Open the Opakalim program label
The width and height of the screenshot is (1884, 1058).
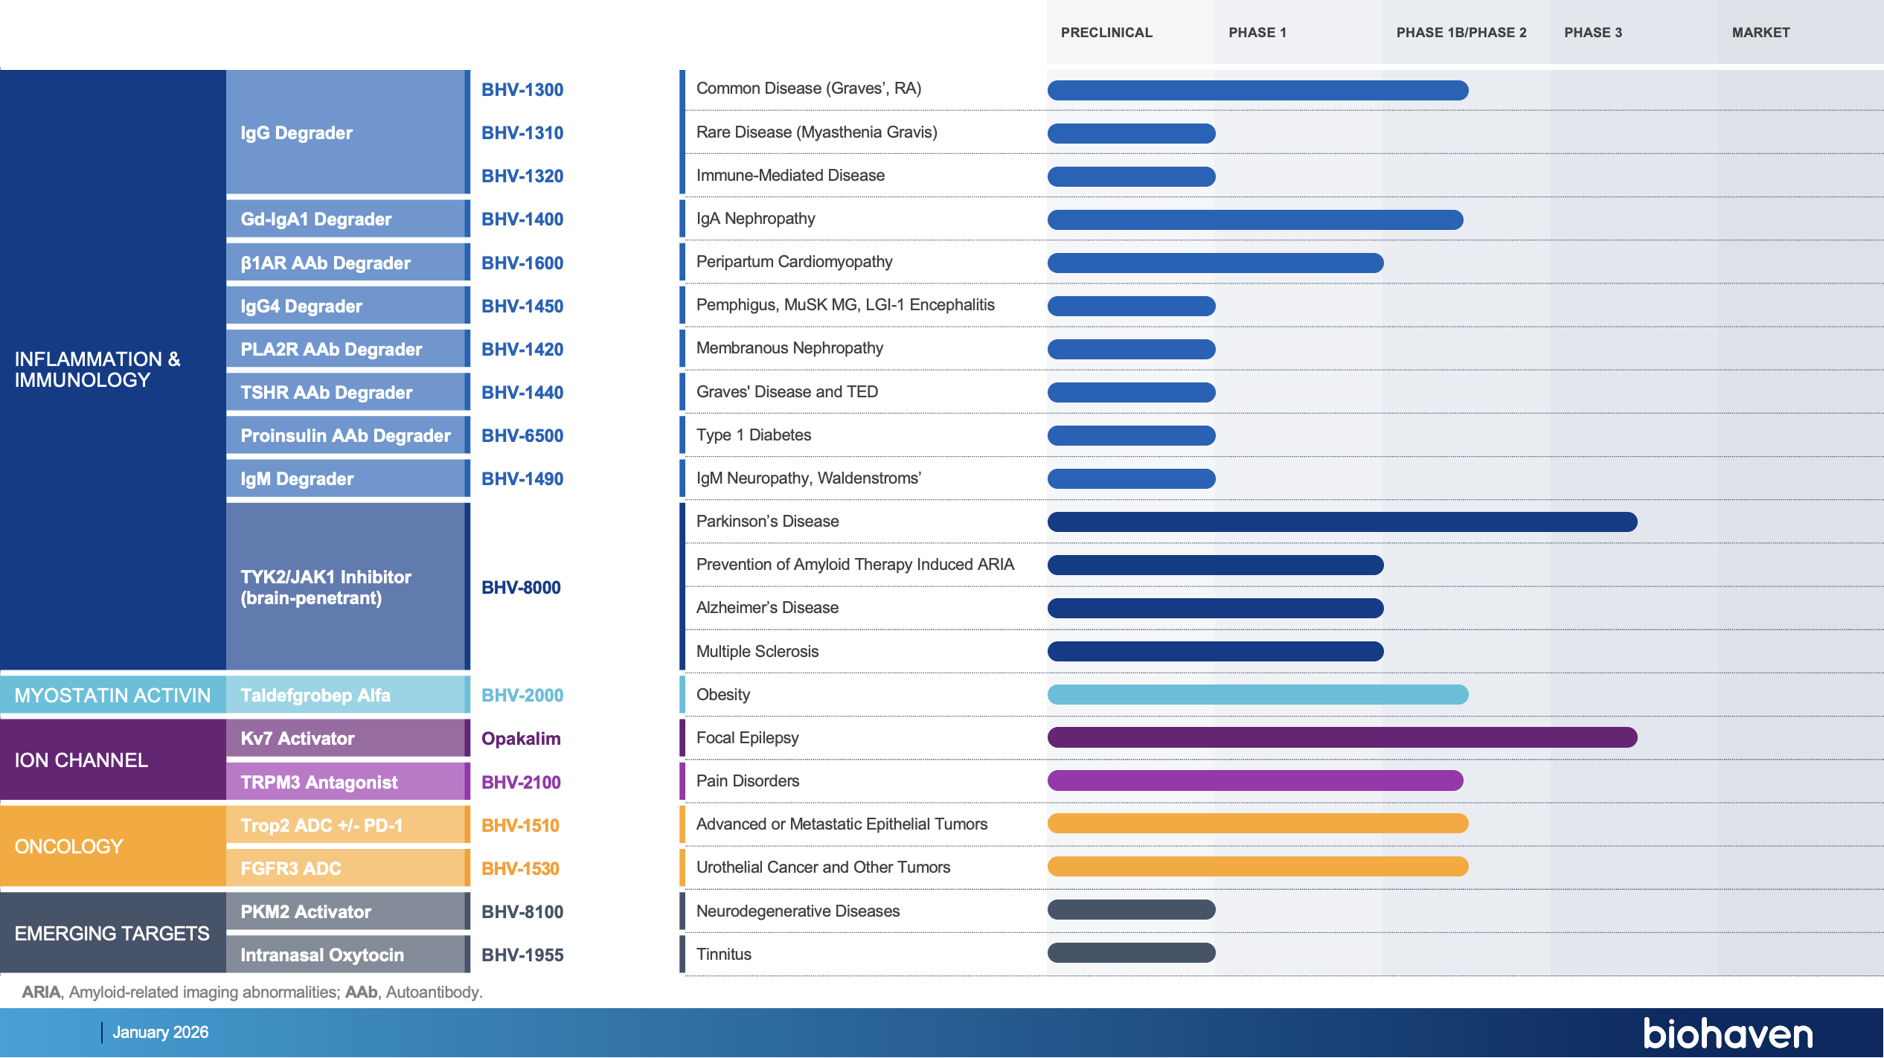pyautogui.click(x=520, y=739)
